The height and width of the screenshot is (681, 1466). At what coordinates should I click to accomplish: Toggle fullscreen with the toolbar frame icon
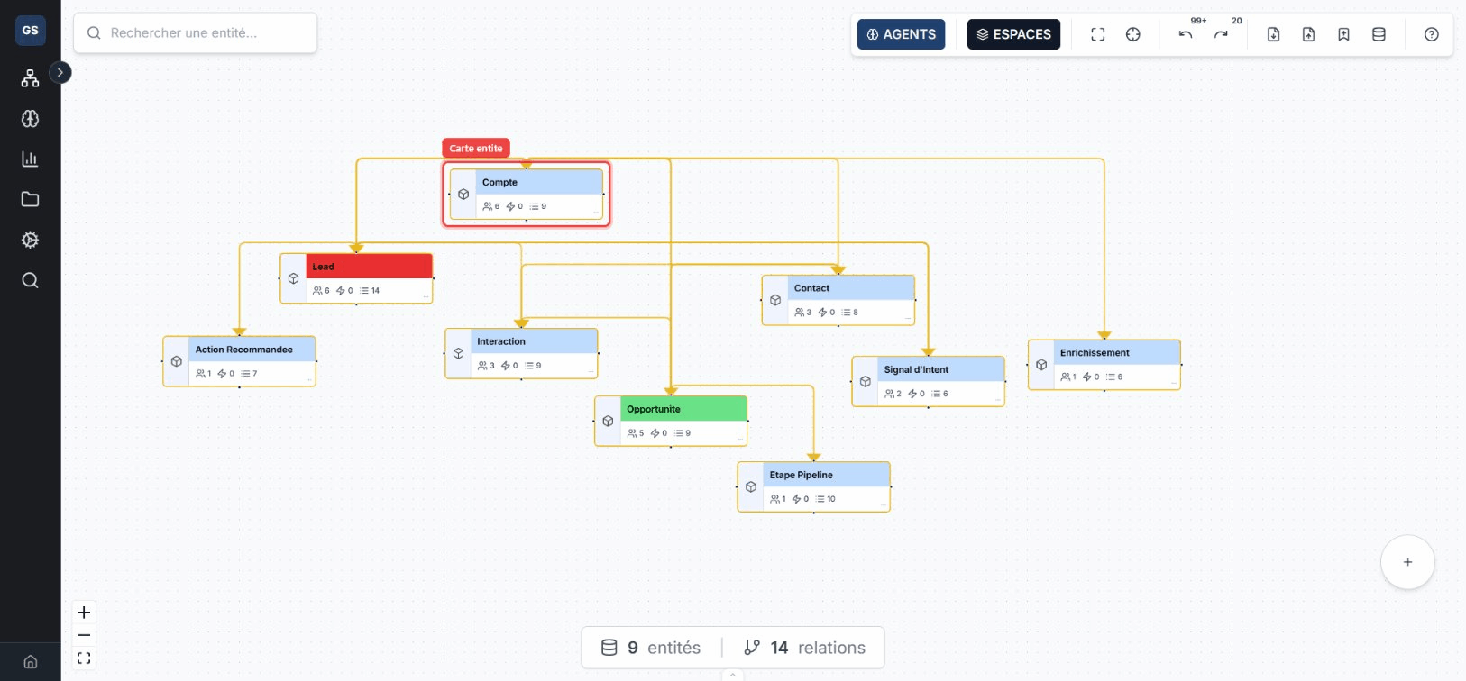click(1097, 34)
